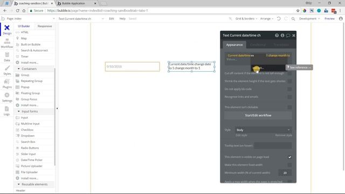Select the Map element tool
345x194 pixels.
tap(24, 38)
